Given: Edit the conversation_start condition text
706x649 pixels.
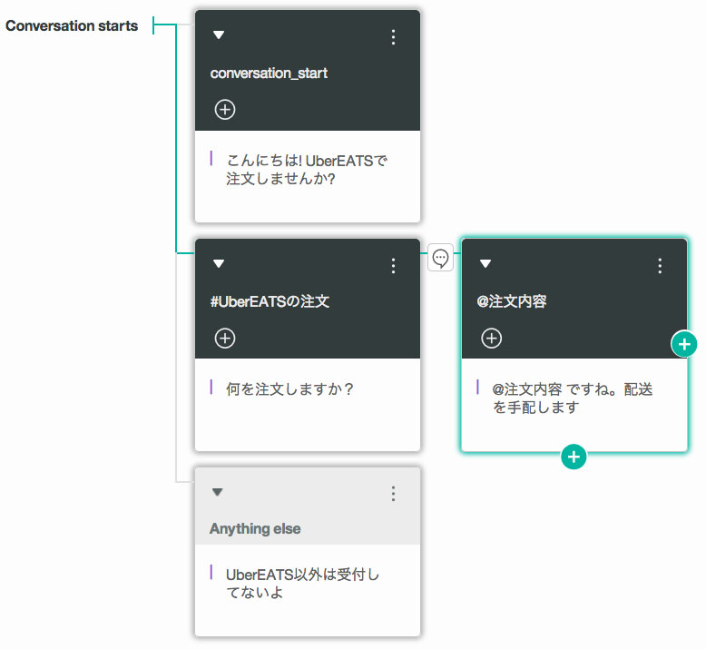Looking at the screenshot, I should pyautogui.click(x=269, y=73).
